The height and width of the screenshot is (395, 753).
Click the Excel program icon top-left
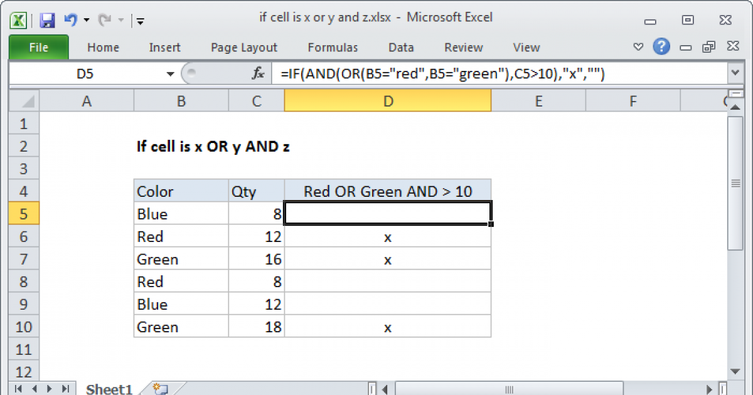tap(17, 19)
